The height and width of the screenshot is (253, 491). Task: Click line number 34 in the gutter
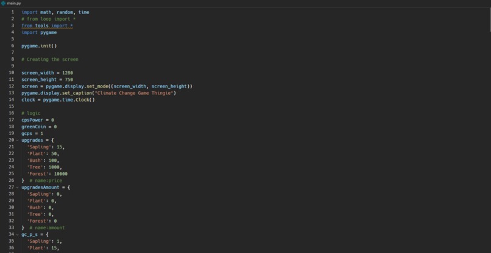[x=12, y=235]
